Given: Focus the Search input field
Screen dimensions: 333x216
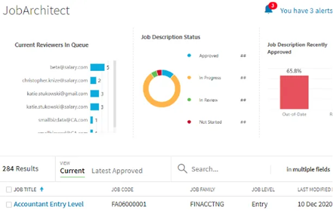Looking at the screenshot, I should (x=230, y=169).
